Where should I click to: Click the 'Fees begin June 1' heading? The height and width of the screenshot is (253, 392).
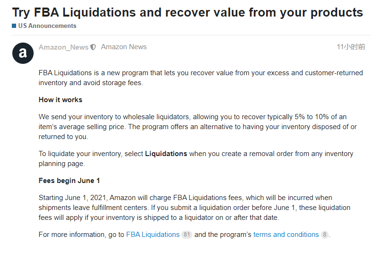coord(69,181)
